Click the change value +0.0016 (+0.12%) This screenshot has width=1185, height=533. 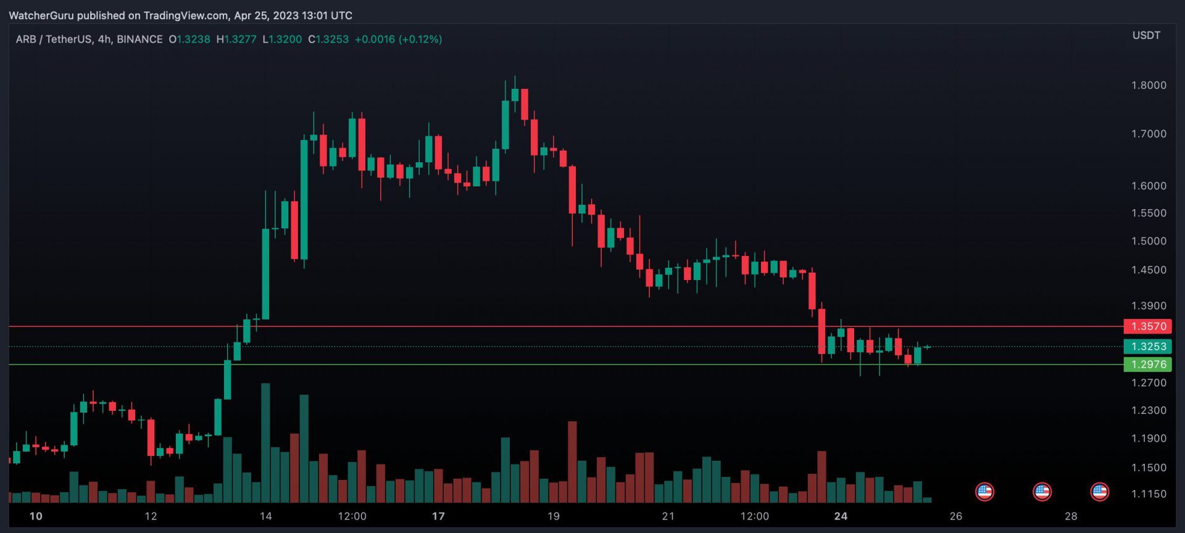point(399,39)
